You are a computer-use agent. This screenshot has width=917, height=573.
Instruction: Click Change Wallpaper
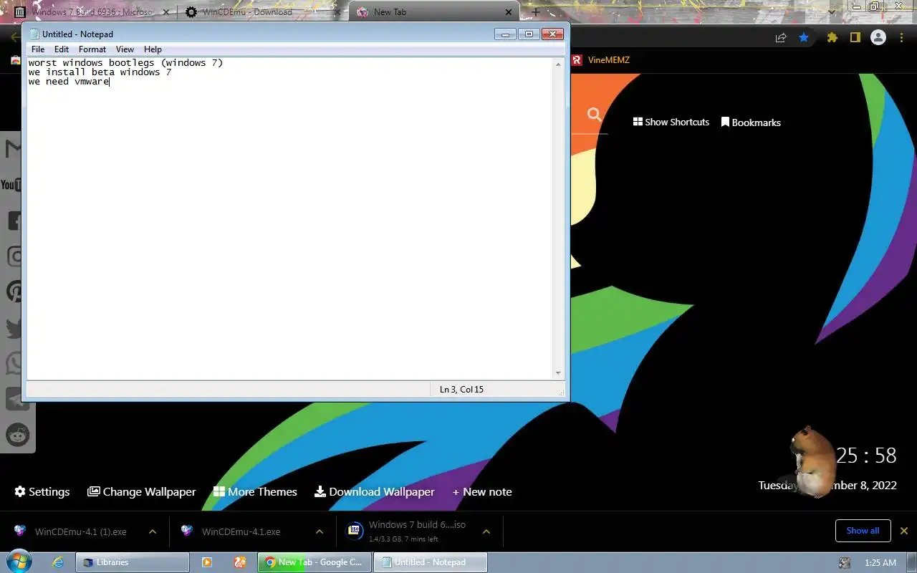click(142, 491)
